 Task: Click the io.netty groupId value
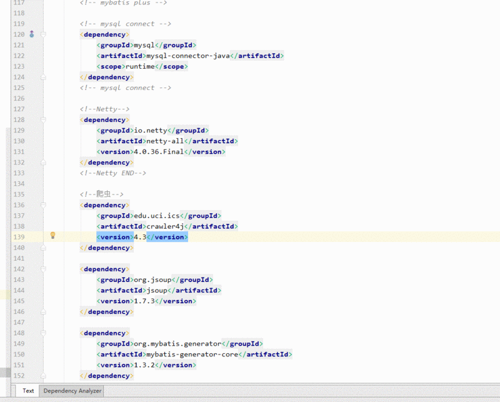click(x=151, y=131)
